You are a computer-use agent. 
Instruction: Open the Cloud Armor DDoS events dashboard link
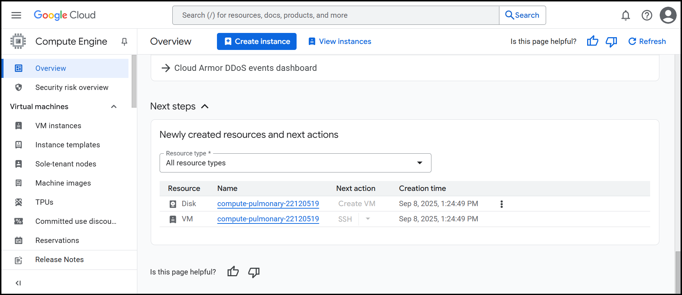point(245,68)
